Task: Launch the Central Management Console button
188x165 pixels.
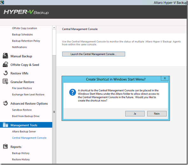Action: point(94,54)
